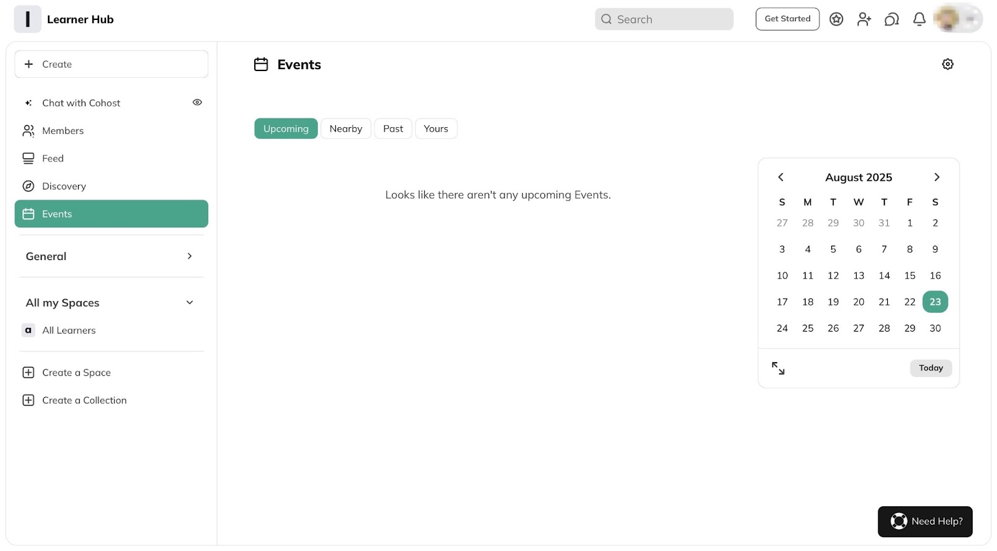Switch to the Nearby tab
Image resolution: width=997 pixels, height=551 pixels.
point(346,128)
